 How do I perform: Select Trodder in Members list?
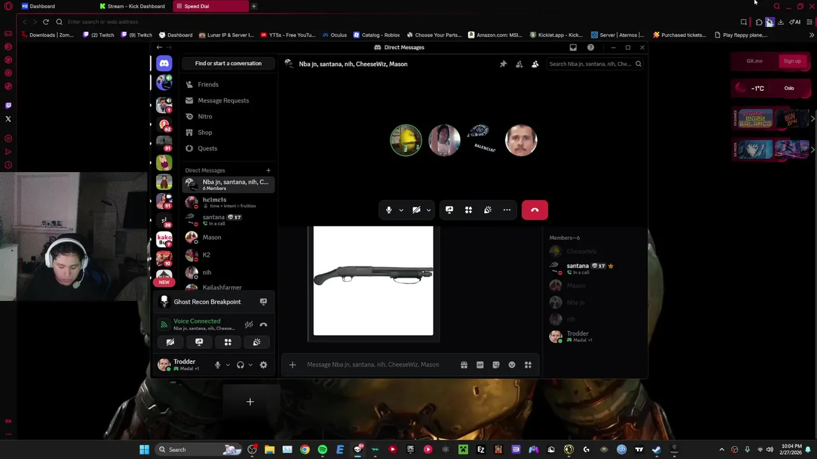594,336
